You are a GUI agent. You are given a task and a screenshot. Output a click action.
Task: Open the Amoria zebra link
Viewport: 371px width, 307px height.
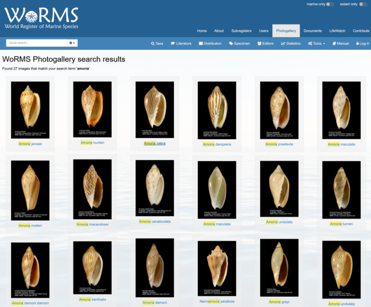pos(155,143)
